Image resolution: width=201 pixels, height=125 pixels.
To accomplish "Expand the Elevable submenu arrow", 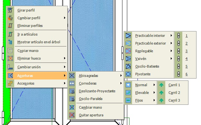I will 154,93.
